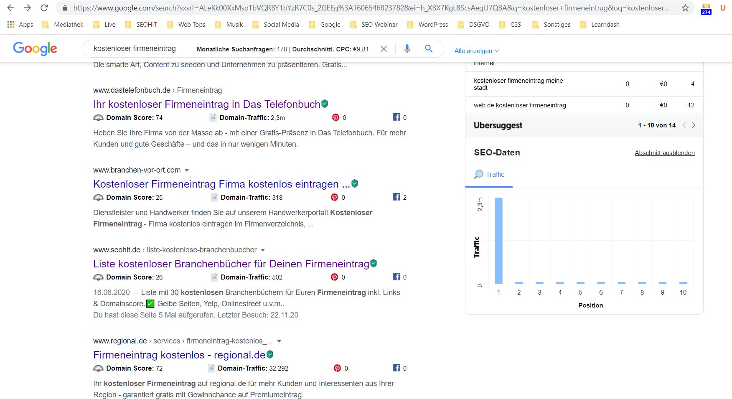Open dropdown arrow beside www.branchen-vor-ort.com
Screen dimensions: 732x399
[x=187, y=170]
